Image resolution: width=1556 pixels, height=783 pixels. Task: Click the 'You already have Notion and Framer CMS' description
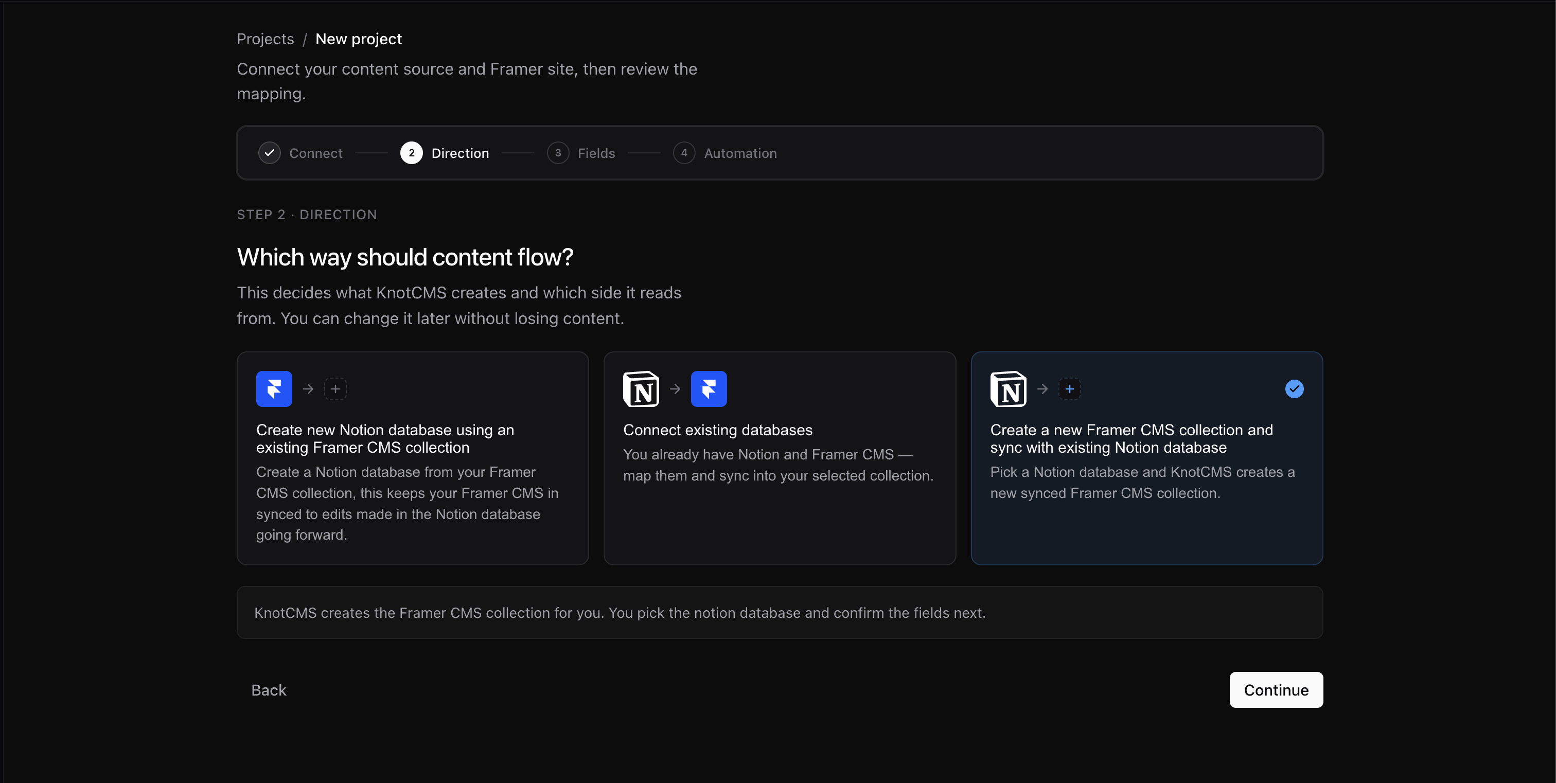coord(778,465)
